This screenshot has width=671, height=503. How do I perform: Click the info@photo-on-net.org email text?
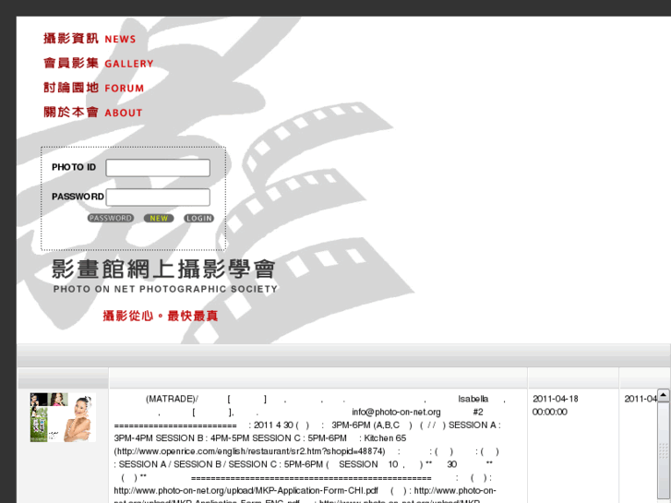(x=396, y=412)
